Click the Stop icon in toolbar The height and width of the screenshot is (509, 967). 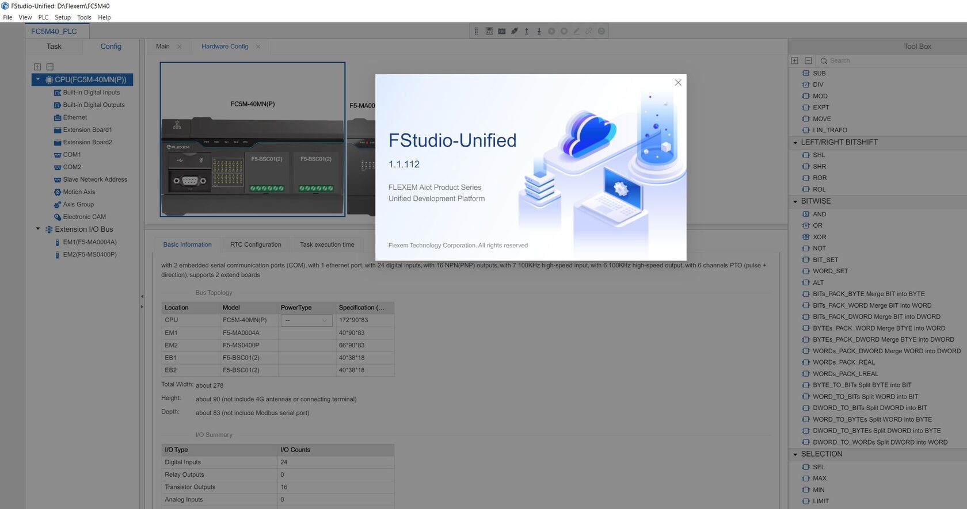point(564,31)
